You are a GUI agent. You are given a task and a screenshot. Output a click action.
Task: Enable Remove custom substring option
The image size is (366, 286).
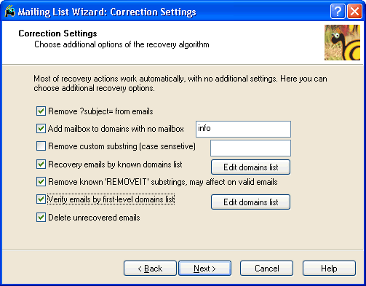coord(41,146)
